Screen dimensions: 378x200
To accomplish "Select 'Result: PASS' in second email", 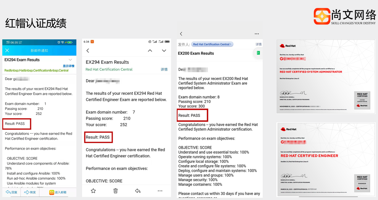I will point(98,137).
